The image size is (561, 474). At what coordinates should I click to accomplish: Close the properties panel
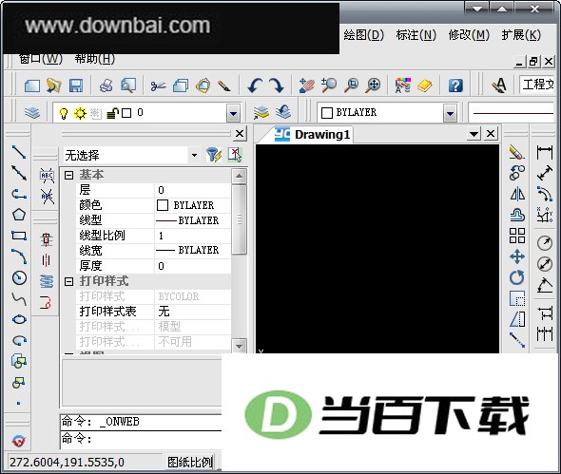pos(240,134)
